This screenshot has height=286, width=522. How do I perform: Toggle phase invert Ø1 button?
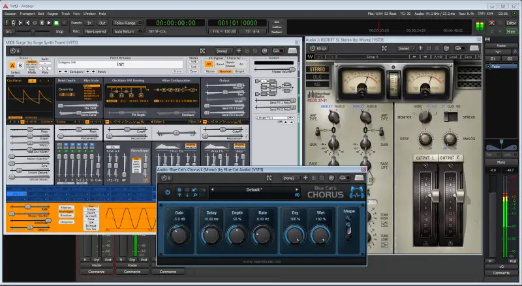tap(493, 59)
